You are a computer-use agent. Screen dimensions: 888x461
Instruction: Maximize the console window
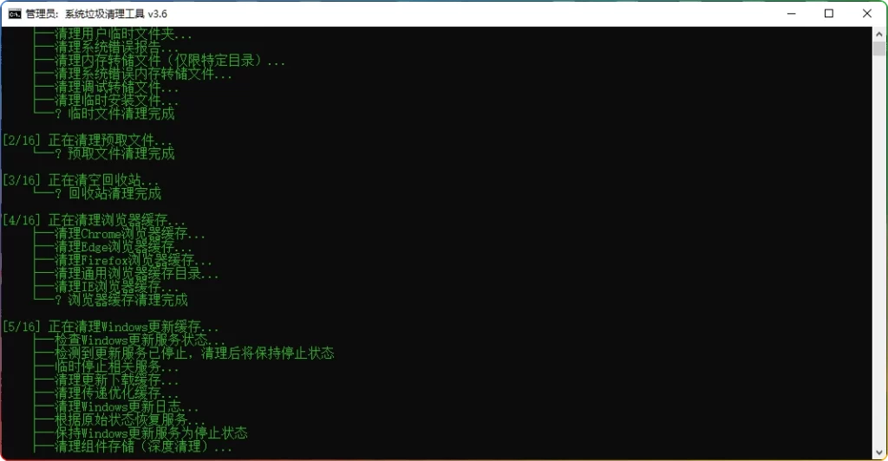pyautogui.click(x=828, y=14)
